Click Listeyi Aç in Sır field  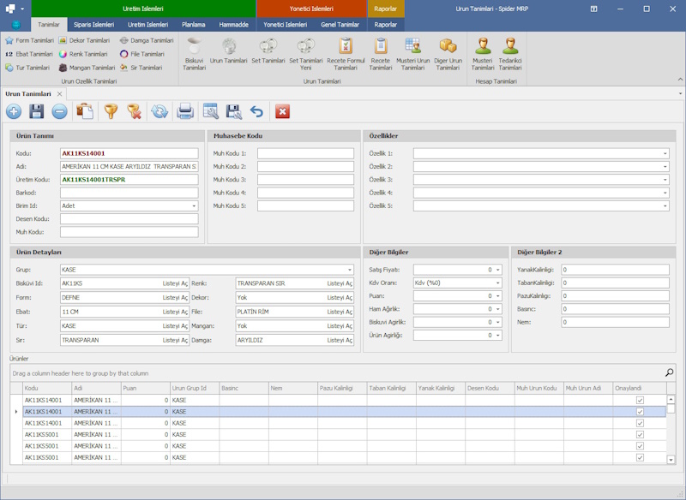(175, 340)
